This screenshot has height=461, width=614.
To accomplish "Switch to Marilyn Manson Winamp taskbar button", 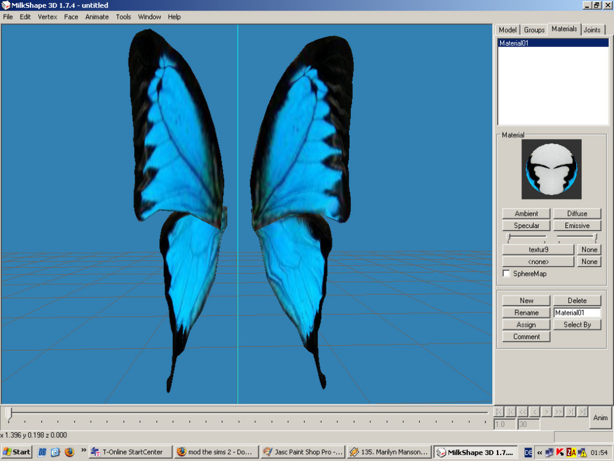I will tap(389, 452).
